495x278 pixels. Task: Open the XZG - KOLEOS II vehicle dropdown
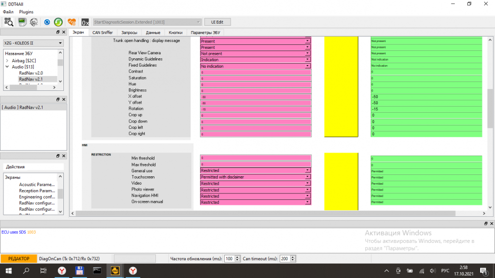point(33,43)
